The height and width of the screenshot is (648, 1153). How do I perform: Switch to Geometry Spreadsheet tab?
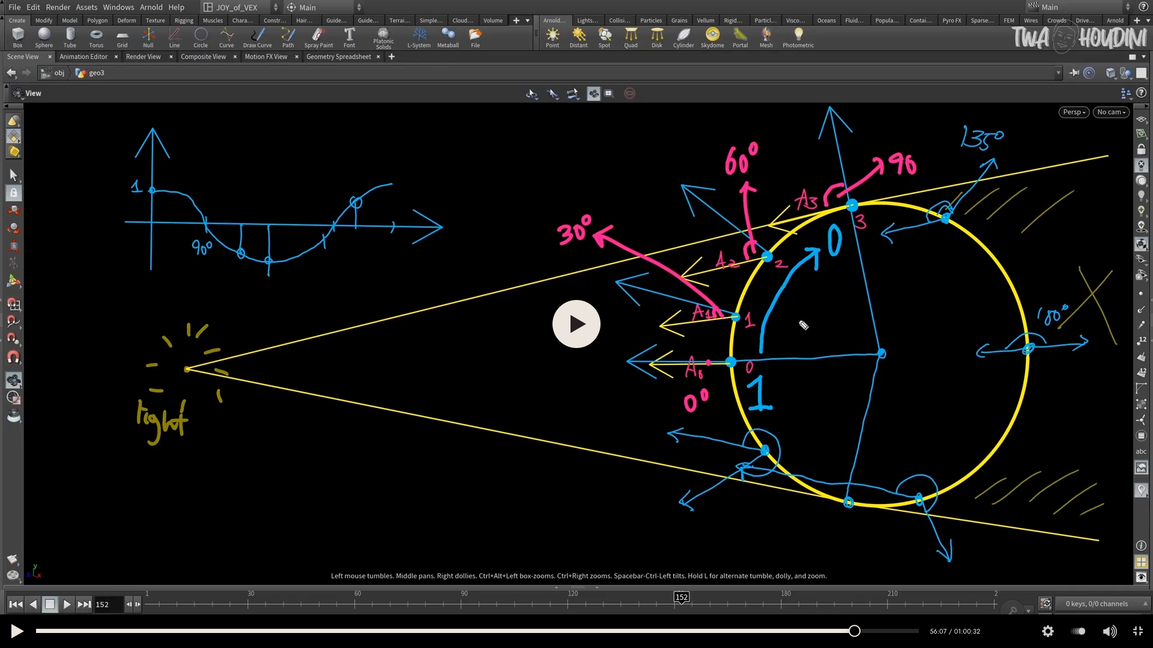click(338, 56)
